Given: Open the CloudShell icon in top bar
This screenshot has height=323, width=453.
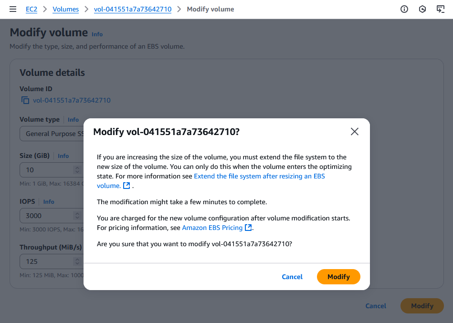Looking at the screenshot, I should (440, 9).
